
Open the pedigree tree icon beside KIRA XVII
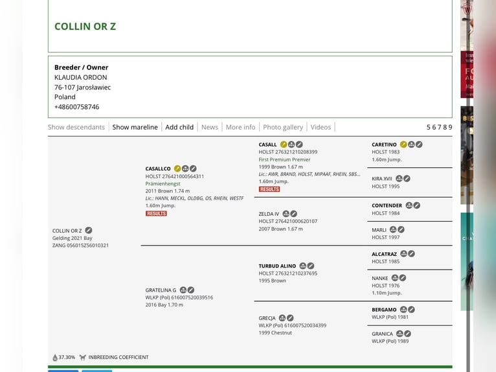(399, 179)
